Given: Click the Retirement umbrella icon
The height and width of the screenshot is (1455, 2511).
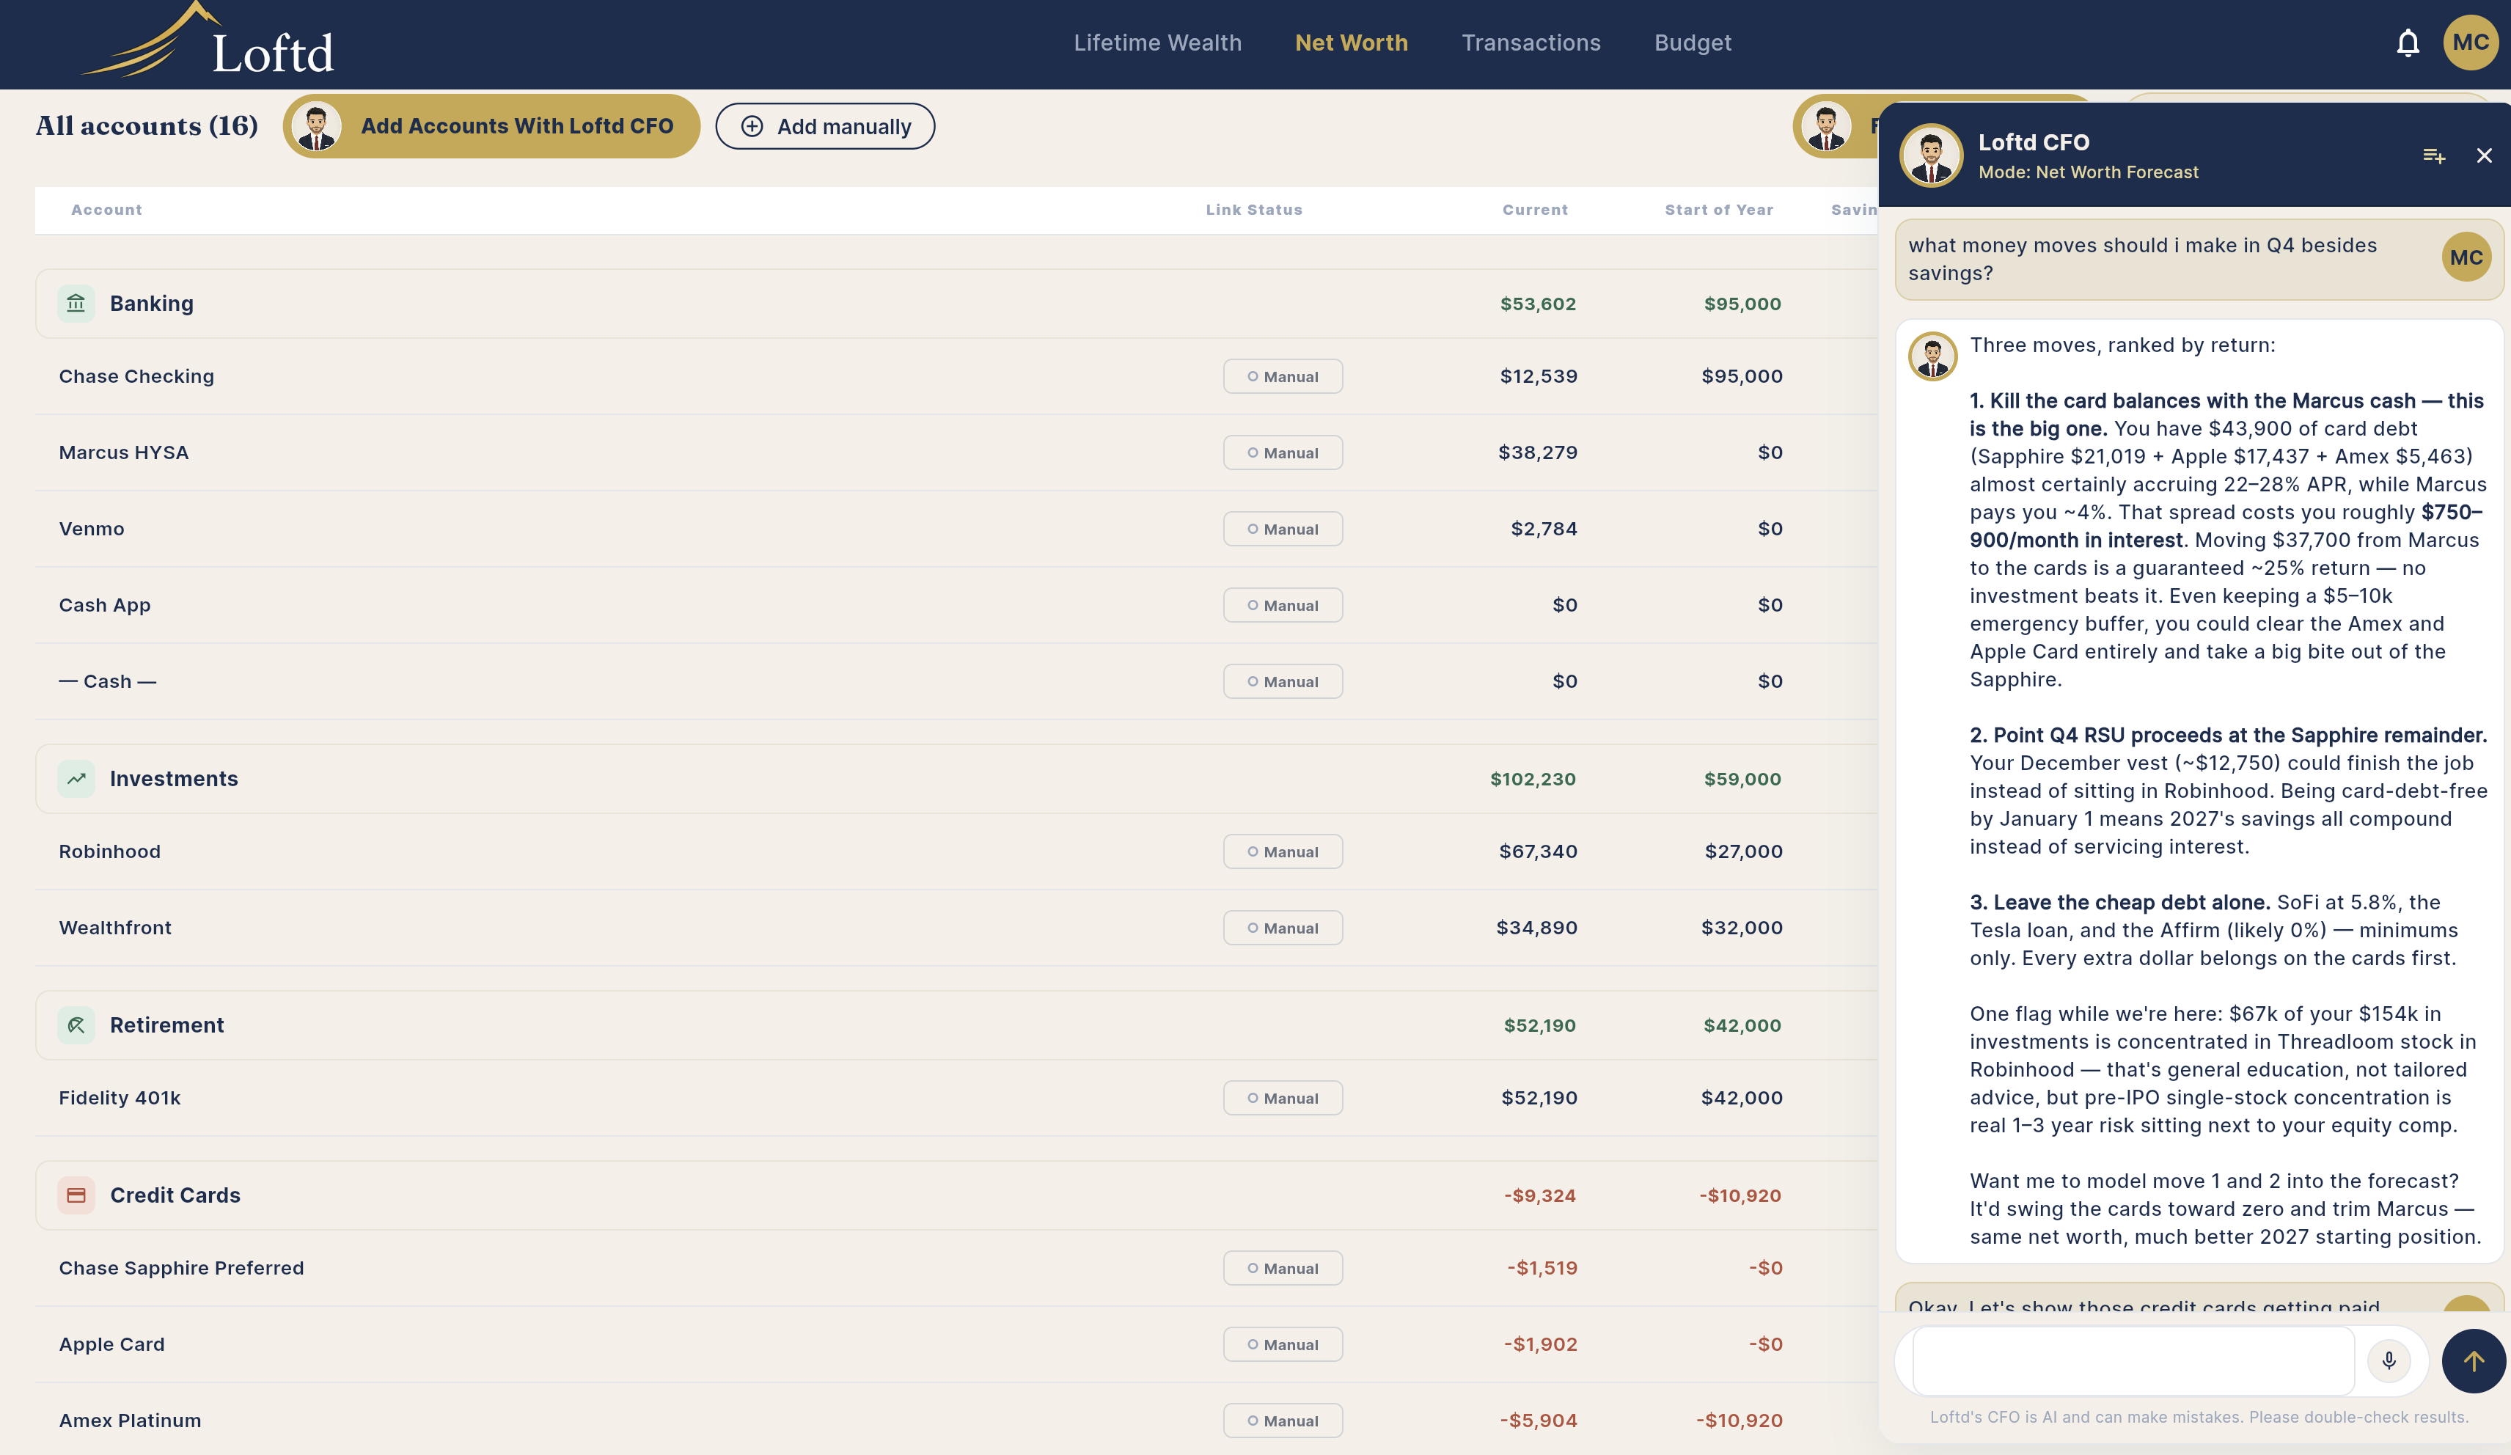Looking at the screenshot, I should [76, 1025].
